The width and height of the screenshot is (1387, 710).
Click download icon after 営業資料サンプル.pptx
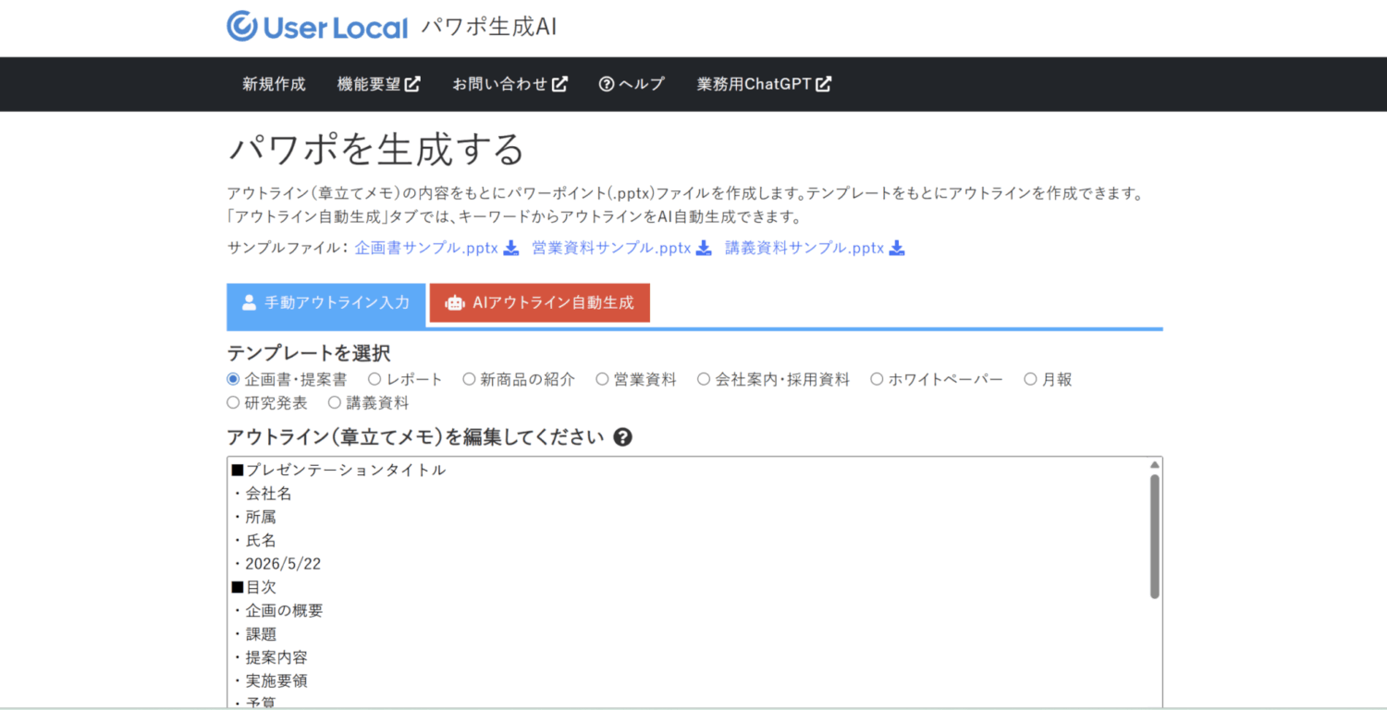click(704, 248)
